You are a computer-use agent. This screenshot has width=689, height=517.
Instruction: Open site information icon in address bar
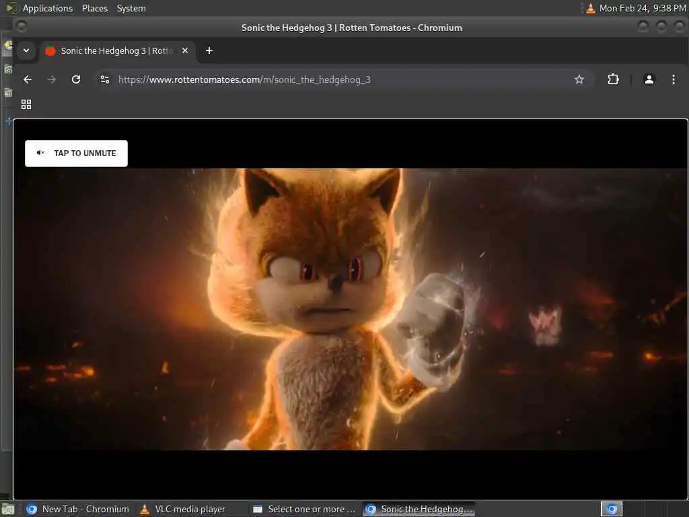tap(105, 79)
